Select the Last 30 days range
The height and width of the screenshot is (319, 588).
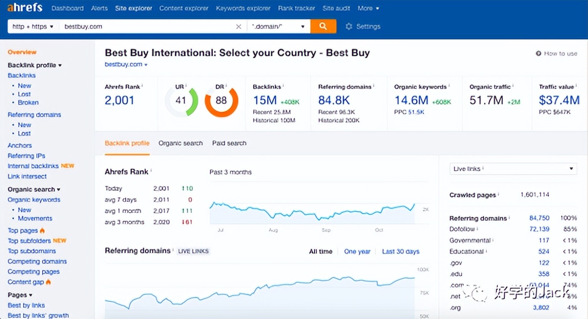click(x=400, y=251)
